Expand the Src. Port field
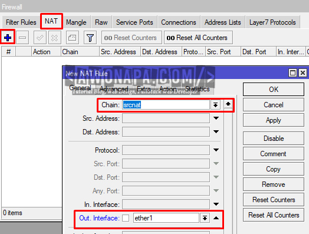Screen dimensions: 309x234 tap(216, 163)
